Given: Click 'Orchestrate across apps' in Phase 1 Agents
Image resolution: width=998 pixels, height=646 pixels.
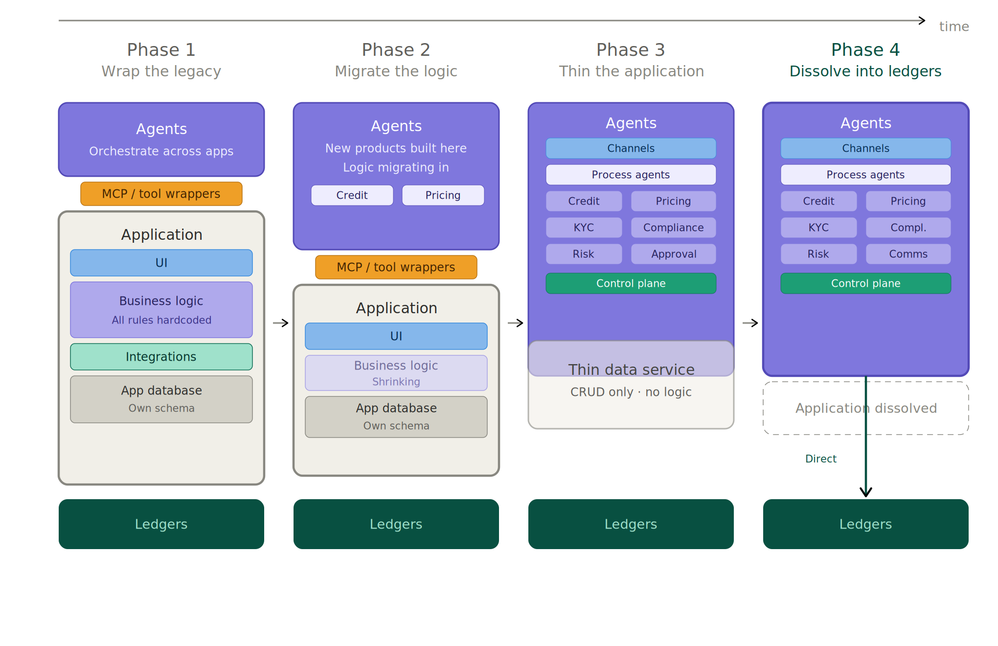Looking at the screenshot, I should (161, 151).
